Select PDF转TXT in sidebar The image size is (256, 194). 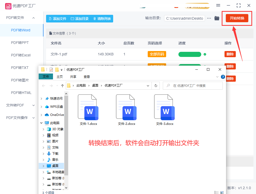pos(20,68)
